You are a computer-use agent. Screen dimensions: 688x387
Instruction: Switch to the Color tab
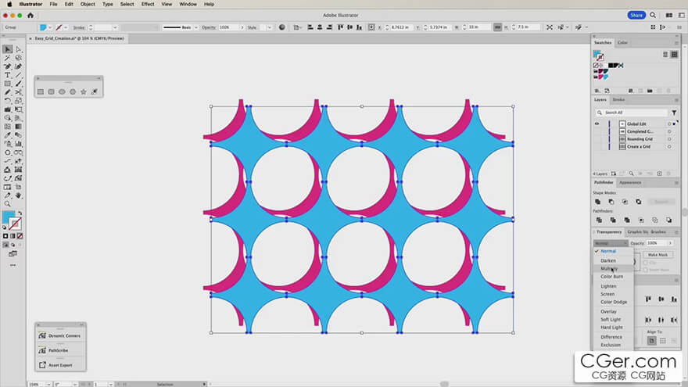pos(622,42)
